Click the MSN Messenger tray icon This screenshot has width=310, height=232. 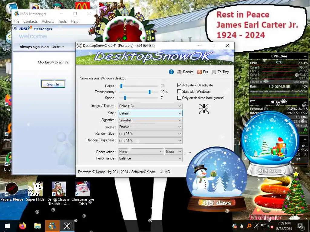(235, 226)
